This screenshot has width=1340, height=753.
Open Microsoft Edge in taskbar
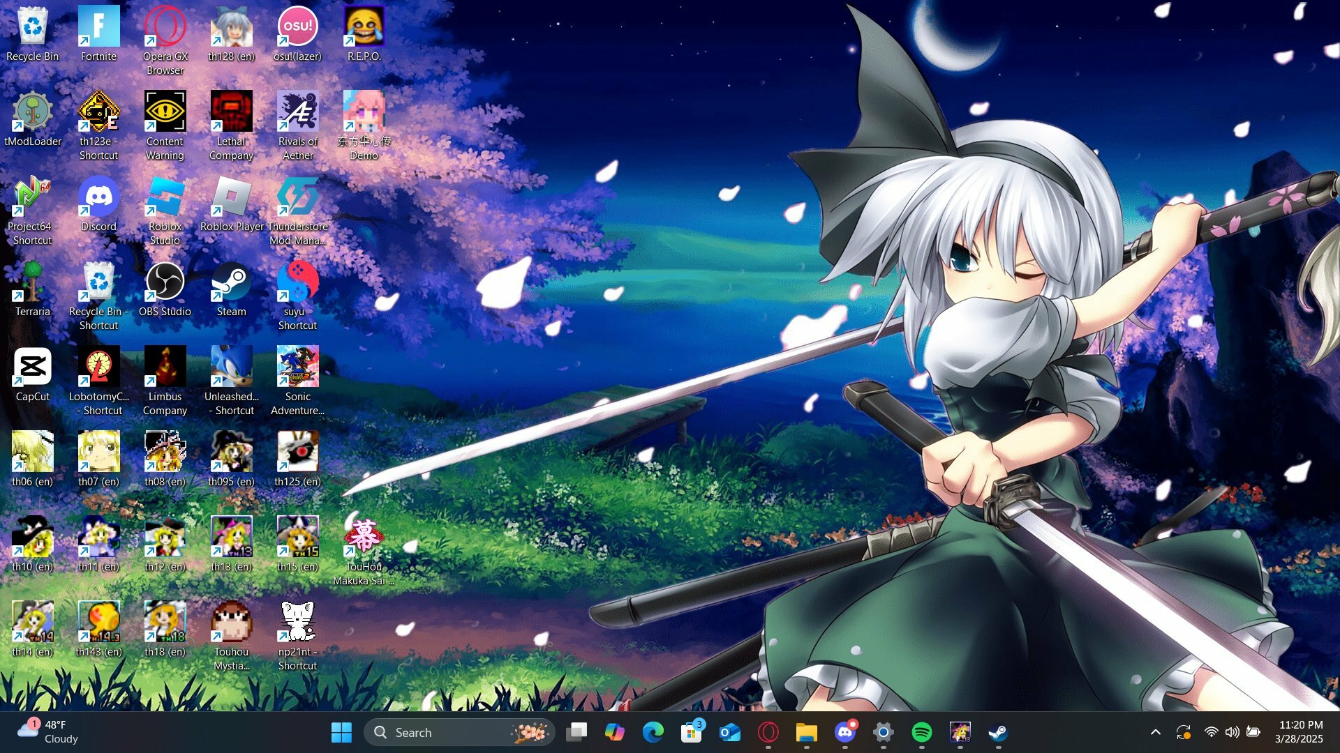click(x=653, y=732)
